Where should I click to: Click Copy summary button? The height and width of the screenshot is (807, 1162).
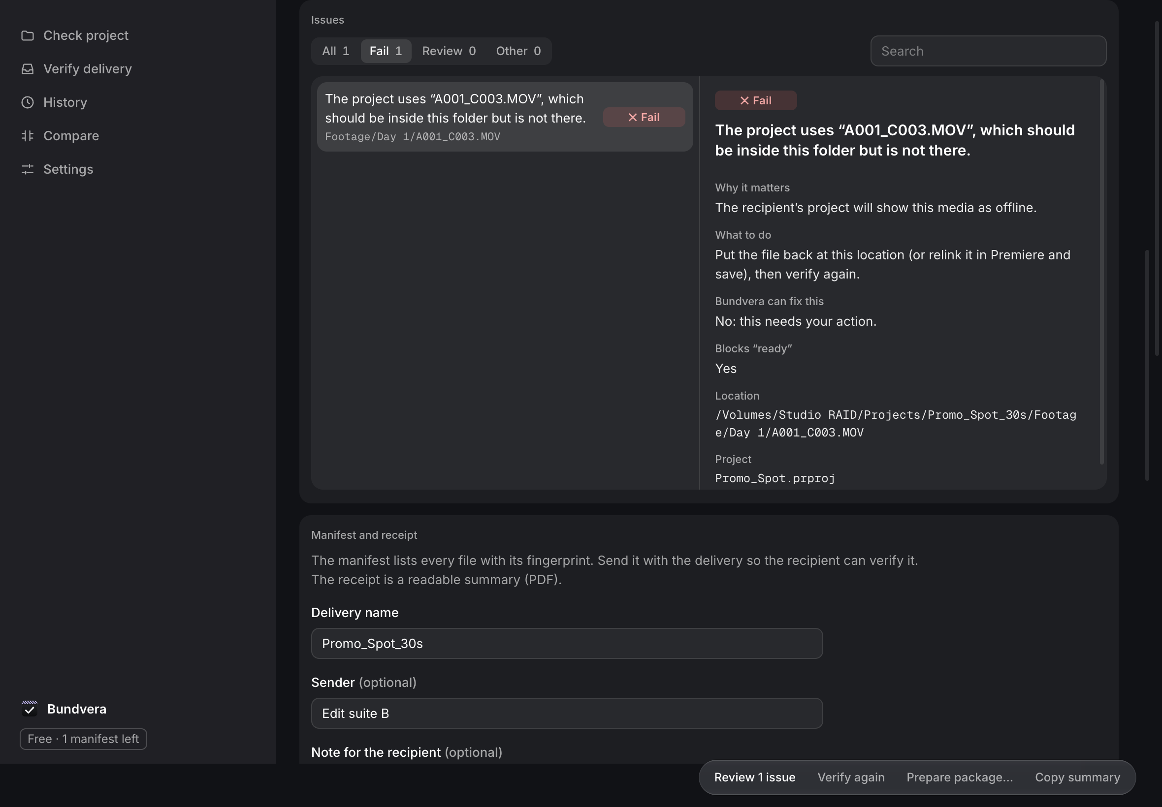1077,777
